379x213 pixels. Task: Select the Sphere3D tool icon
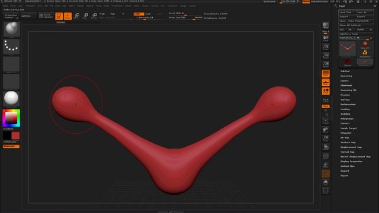(365, 45)
